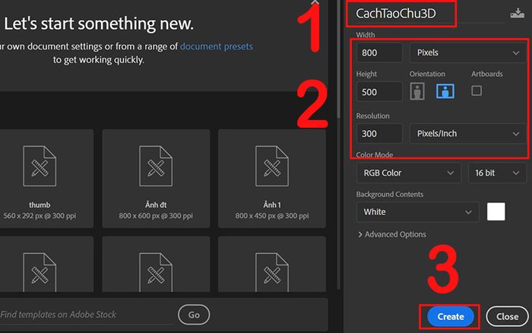Viewport: 532px width, 333px height.
Task: Click the preset list vertical scrollbar
Action: 338,59
